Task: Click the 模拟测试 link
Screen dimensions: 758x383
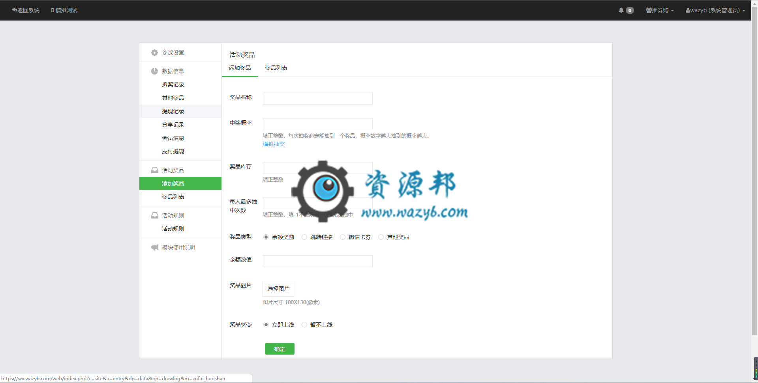Action: pos(64,10)
